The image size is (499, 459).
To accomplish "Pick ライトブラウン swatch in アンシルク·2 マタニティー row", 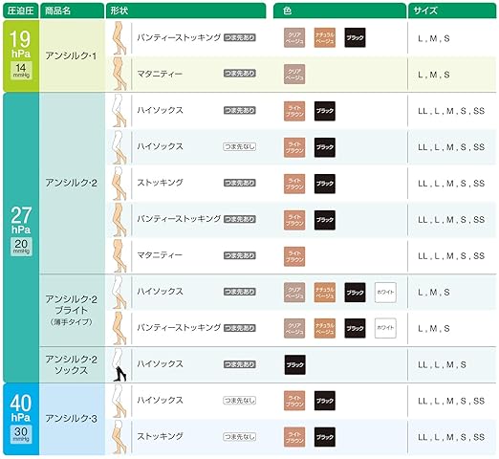I will click(294, 256).
